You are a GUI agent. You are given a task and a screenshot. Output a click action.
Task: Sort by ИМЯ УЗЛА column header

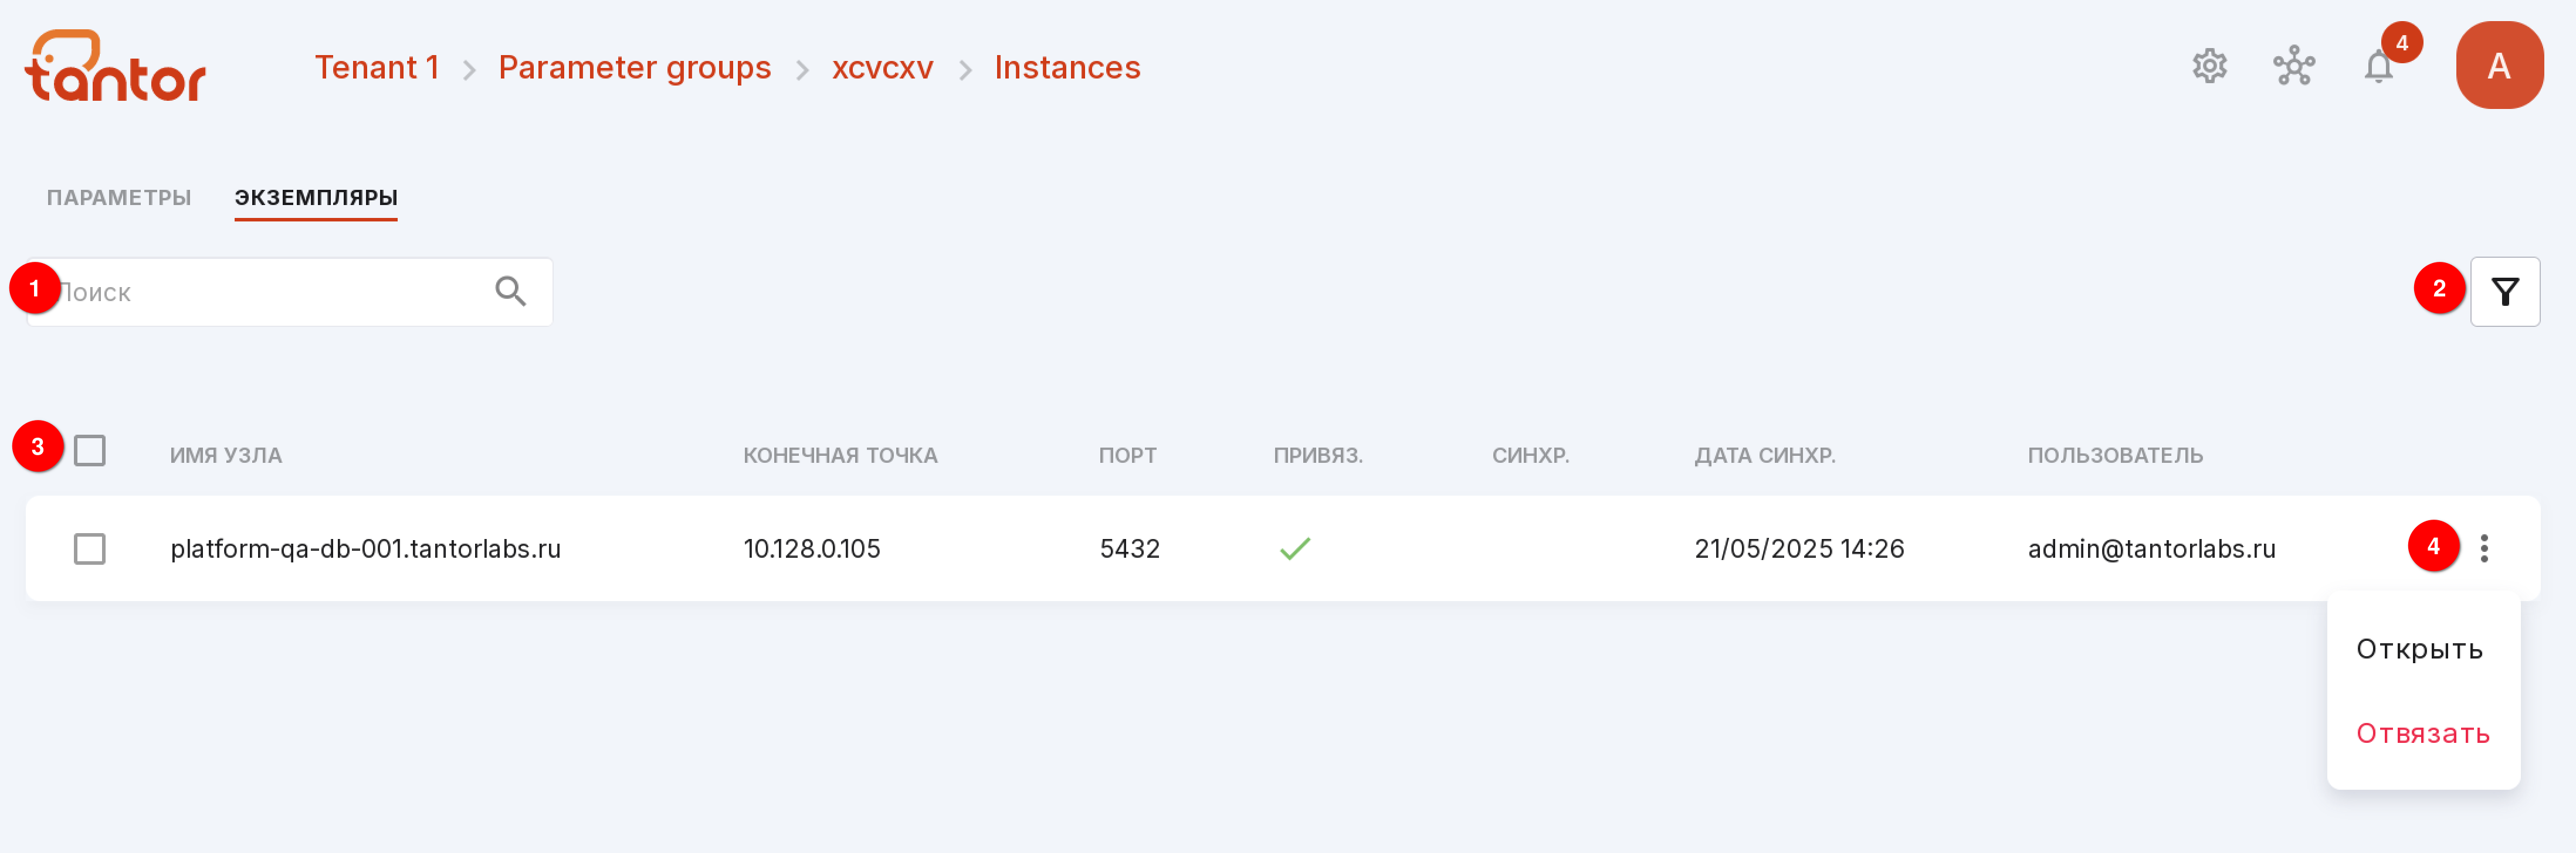226,455
